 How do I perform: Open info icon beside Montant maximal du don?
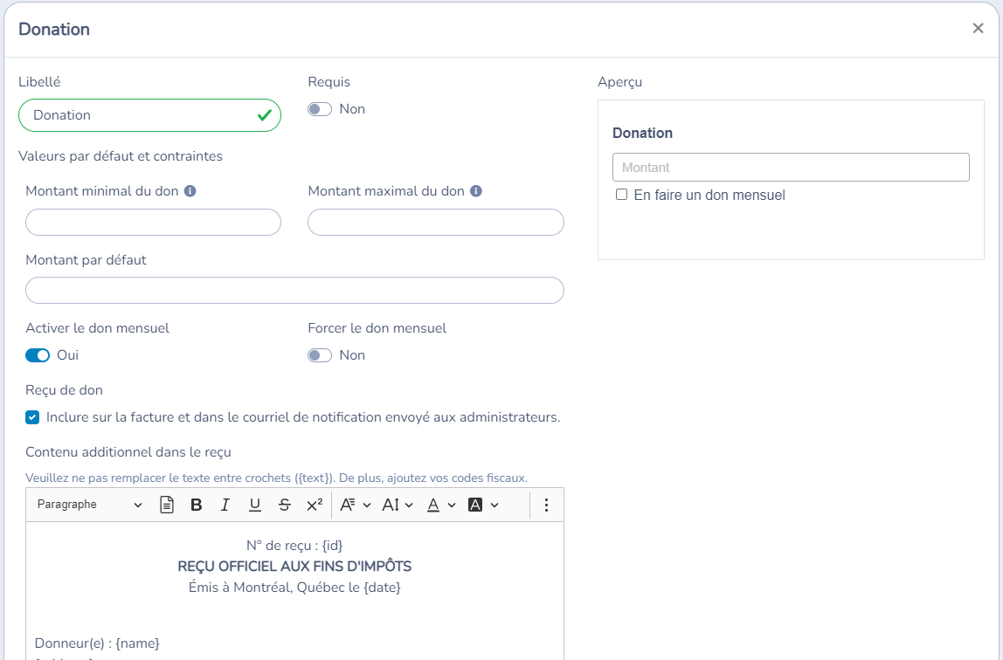[476, 191]
